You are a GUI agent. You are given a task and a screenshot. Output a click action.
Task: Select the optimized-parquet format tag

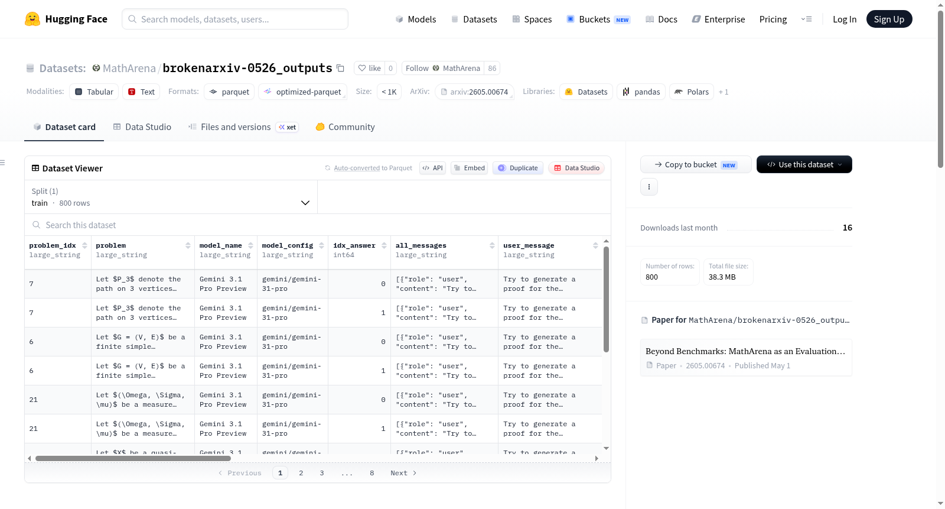coord(302,92)
